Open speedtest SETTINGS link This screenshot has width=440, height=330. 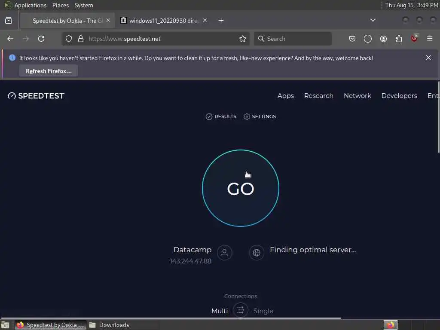coord(260,116)
